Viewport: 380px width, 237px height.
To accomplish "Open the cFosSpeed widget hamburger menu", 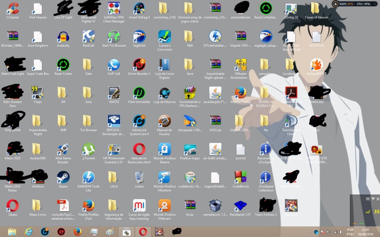I will (367, 199).
